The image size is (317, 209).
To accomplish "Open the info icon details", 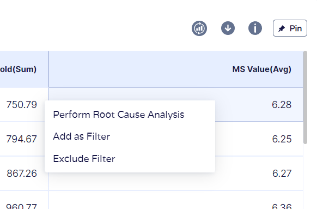I will point(255,28).
